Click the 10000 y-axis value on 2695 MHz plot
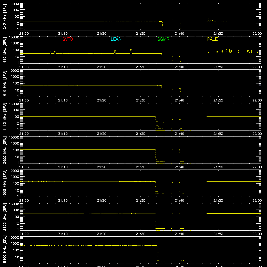 14,138
